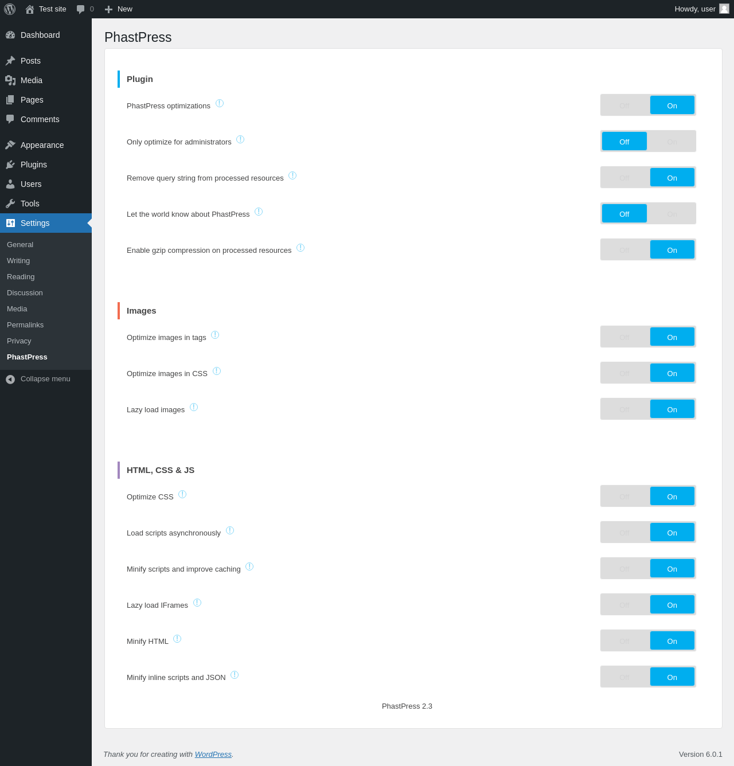Turn off Lazy load IFrames
Screen dimensions: 734x766
click(624, 605)
